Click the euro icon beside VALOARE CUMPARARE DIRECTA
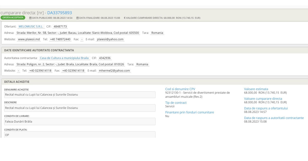The width and height of the screenshot is (308, 161). pyautogui.click(x=125, y=18)
